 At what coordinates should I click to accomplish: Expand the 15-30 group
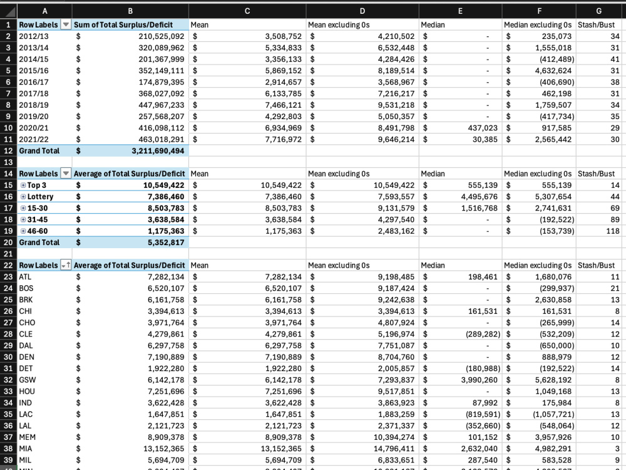(23, 208)
